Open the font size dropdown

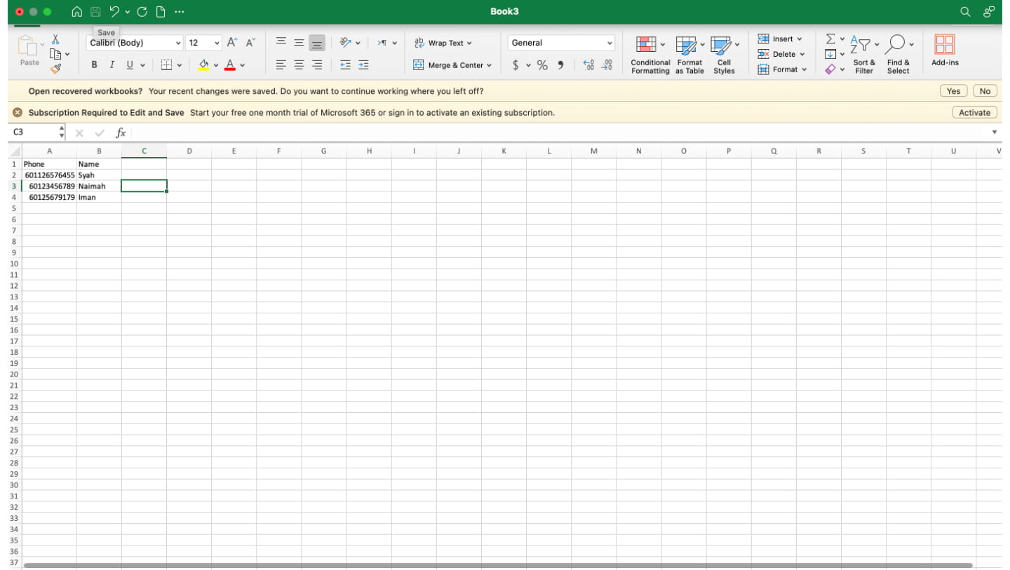point(215,43)
